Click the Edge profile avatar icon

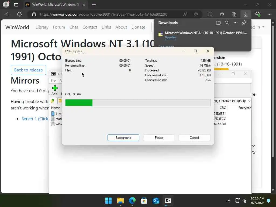tap(6, 4)
